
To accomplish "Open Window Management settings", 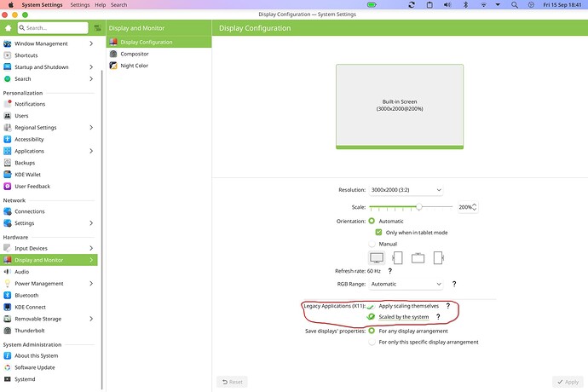I will tap(49, 43).
